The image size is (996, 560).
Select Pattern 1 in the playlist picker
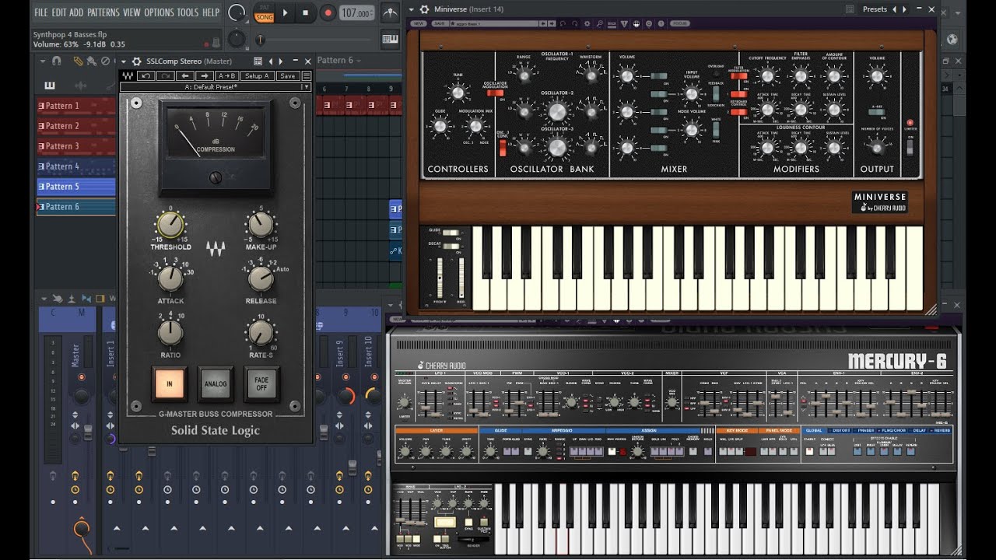76,106
